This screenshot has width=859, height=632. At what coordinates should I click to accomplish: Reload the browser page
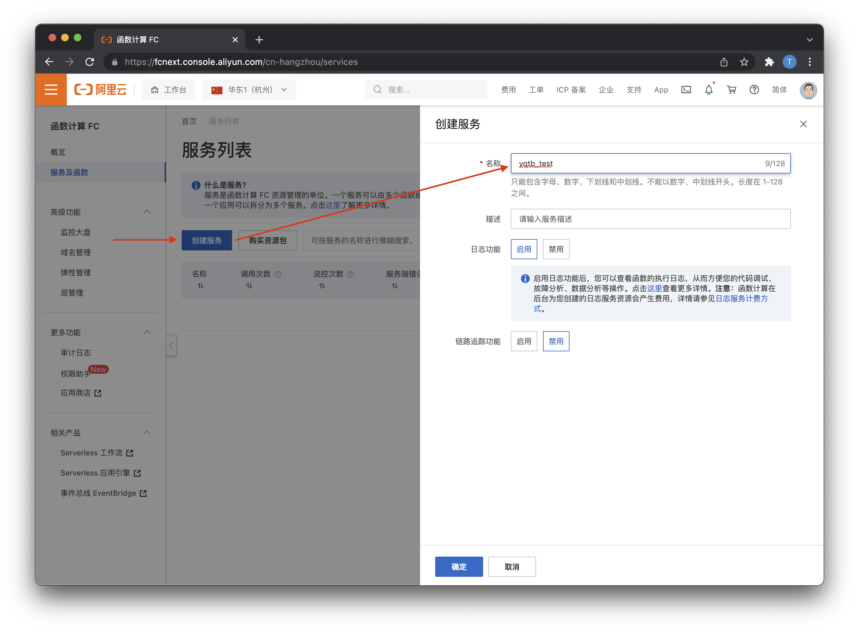[x=90, y=61]
